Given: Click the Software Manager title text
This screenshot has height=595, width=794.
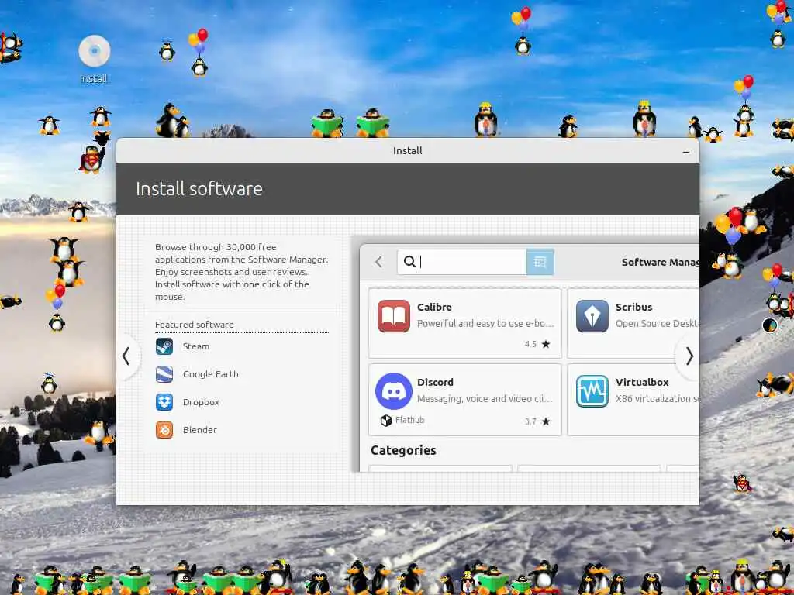Looking at the screenshot, I should pyautogui.click(x=661, y=262).
